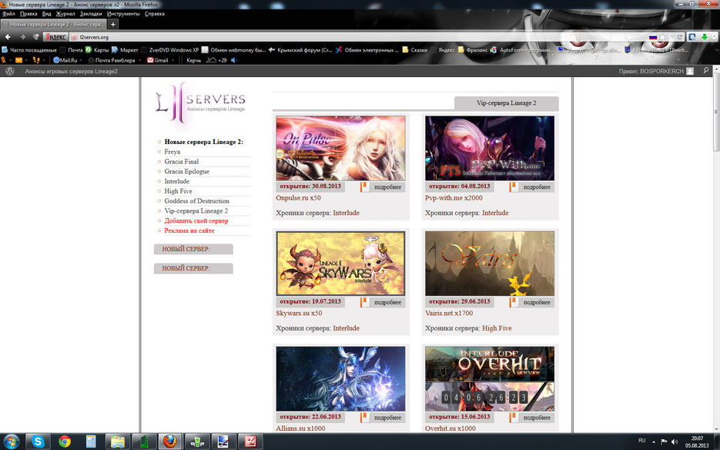This screenshot has width=720, height=450.
Task: Click the orange footprints toolbar icon
Action: click(x=36, y=60)
